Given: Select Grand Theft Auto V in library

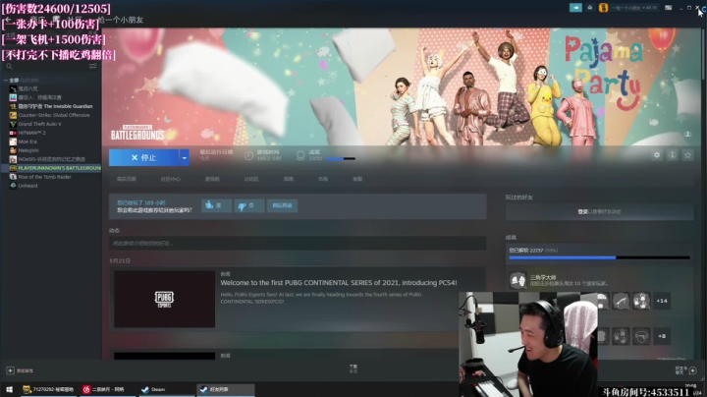Looking at the screenshot, I should tap(39, 124).
